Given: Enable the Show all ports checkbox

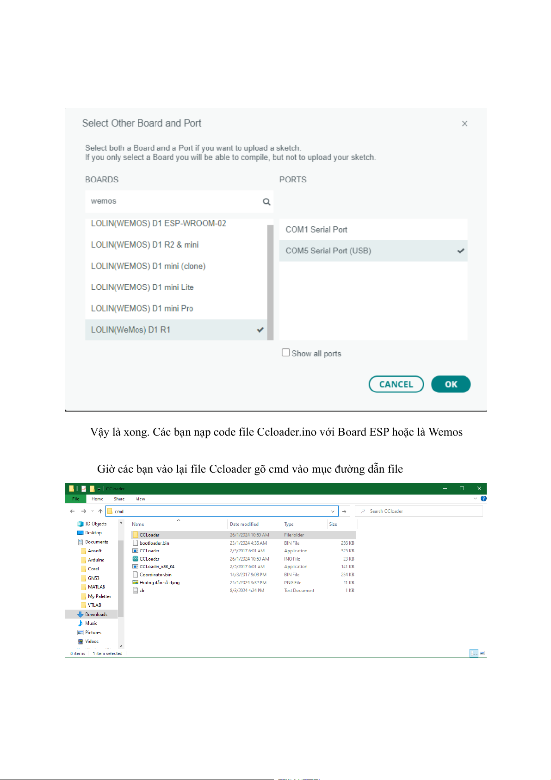Looking at the screenshot, I should coord(286,353).
